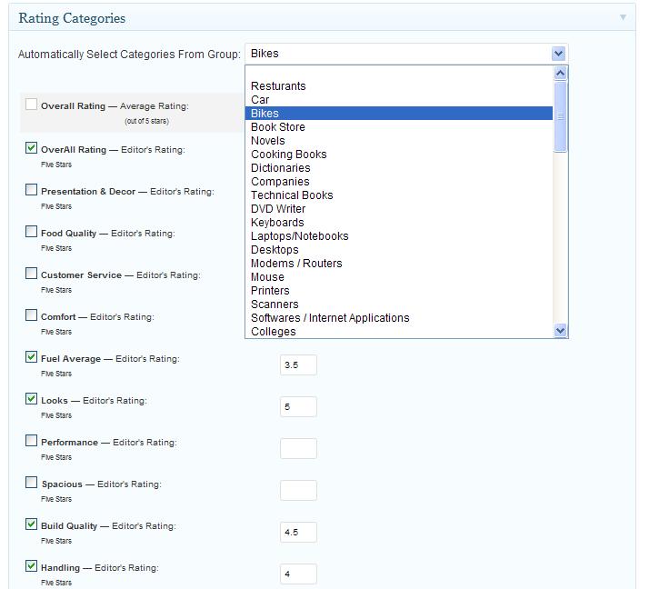Screen dimensions: 649x589
Task: Select Desktops option
Action: click(x=399, y=250)
